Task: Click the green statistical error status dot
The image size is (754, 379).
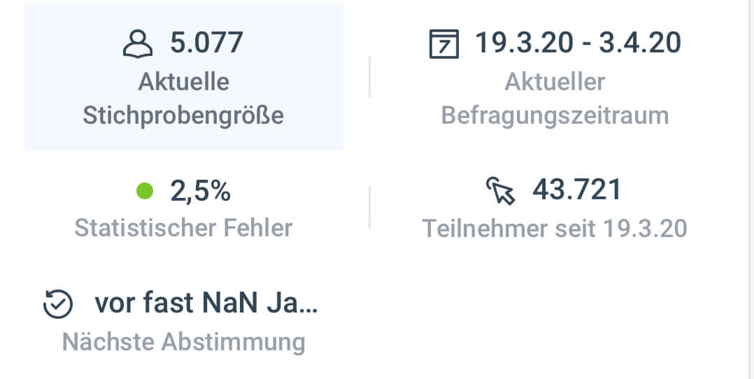Action: [145, 191]
